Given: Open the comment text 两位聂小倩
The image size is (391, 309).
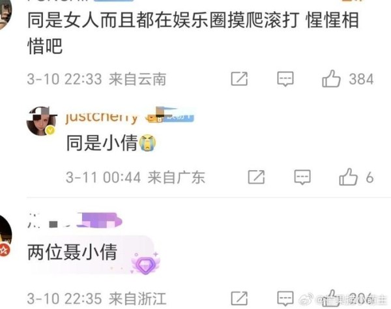Looking at the screenshot, I should pos(72,252).
